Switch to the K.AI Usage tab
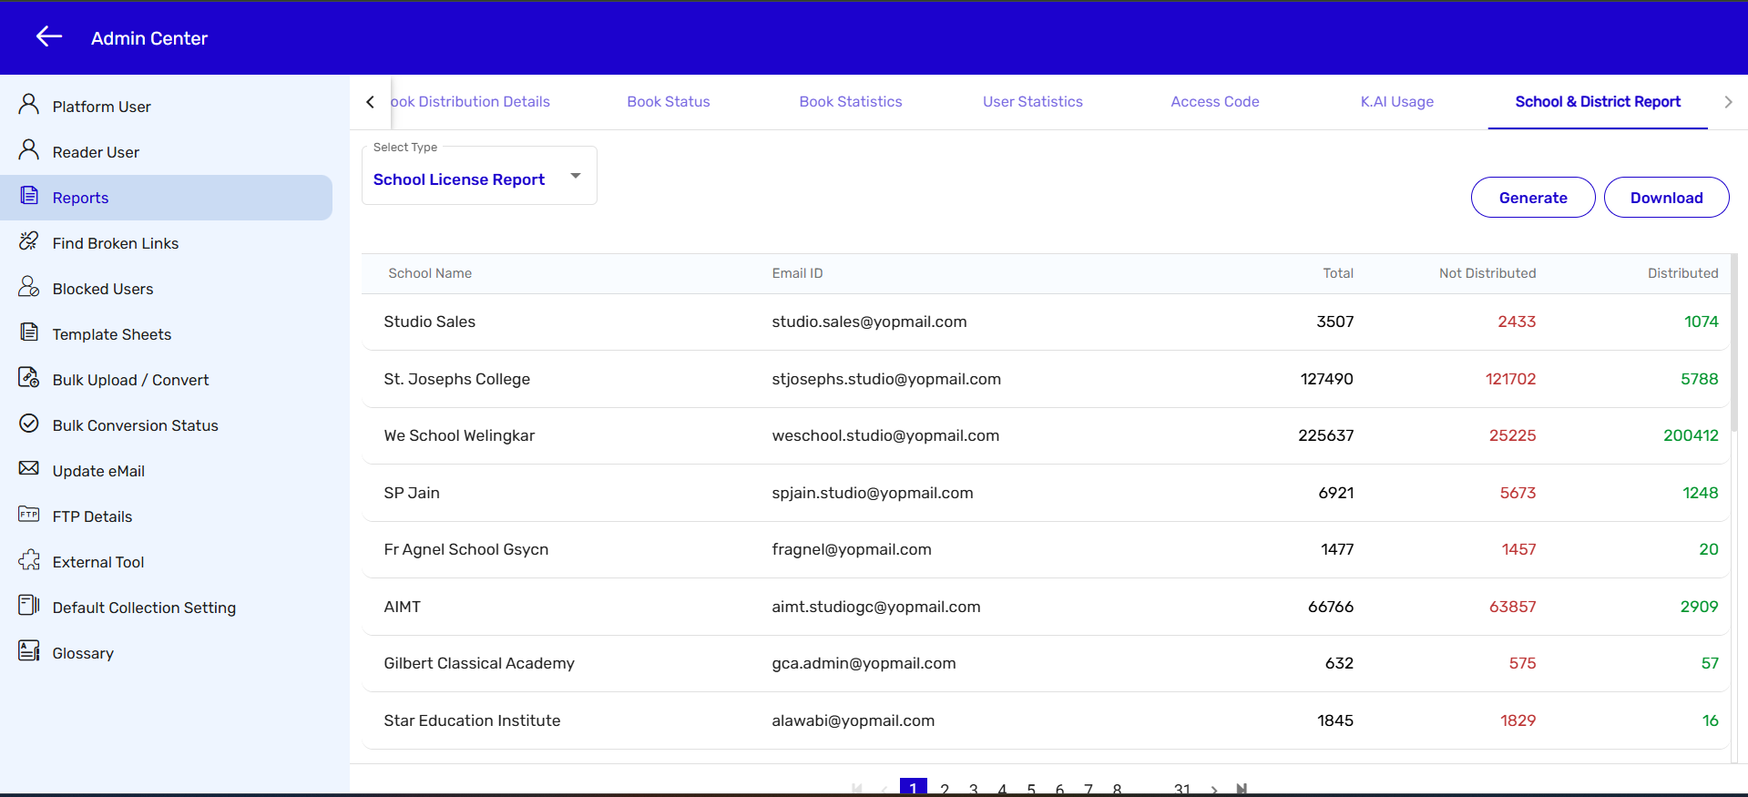Viewport: 1748px width, 797px height. [x=1396, y=102]
